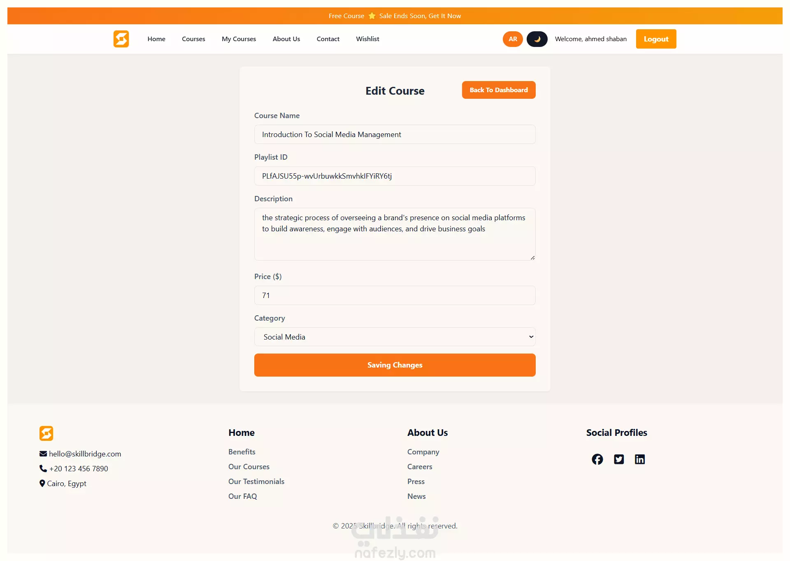Toggle dark mode with moon button
The image size is (790, 561).
tap(537, 39)
